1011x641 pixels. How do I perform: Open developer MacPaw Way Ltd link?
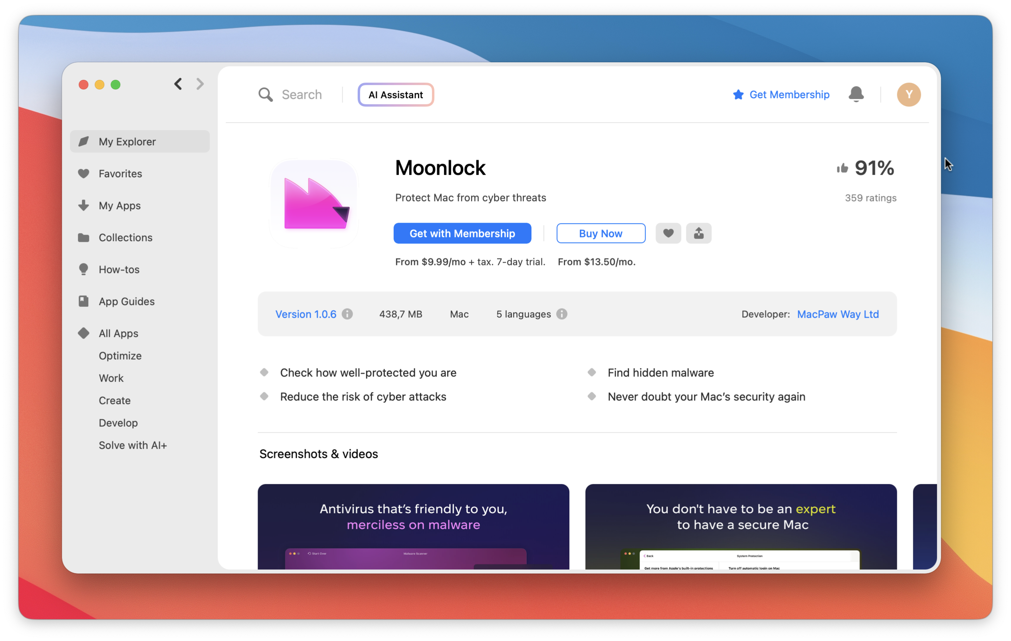point(838,314)
